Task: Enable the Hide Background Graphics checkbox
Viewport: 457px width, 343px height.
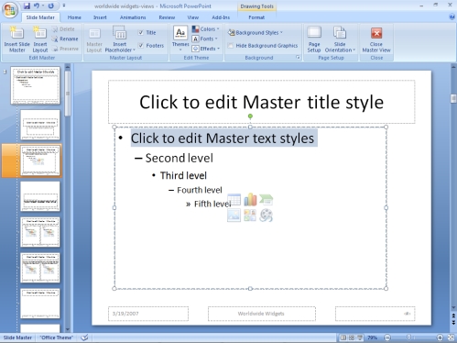Action: tap(231, 46)
